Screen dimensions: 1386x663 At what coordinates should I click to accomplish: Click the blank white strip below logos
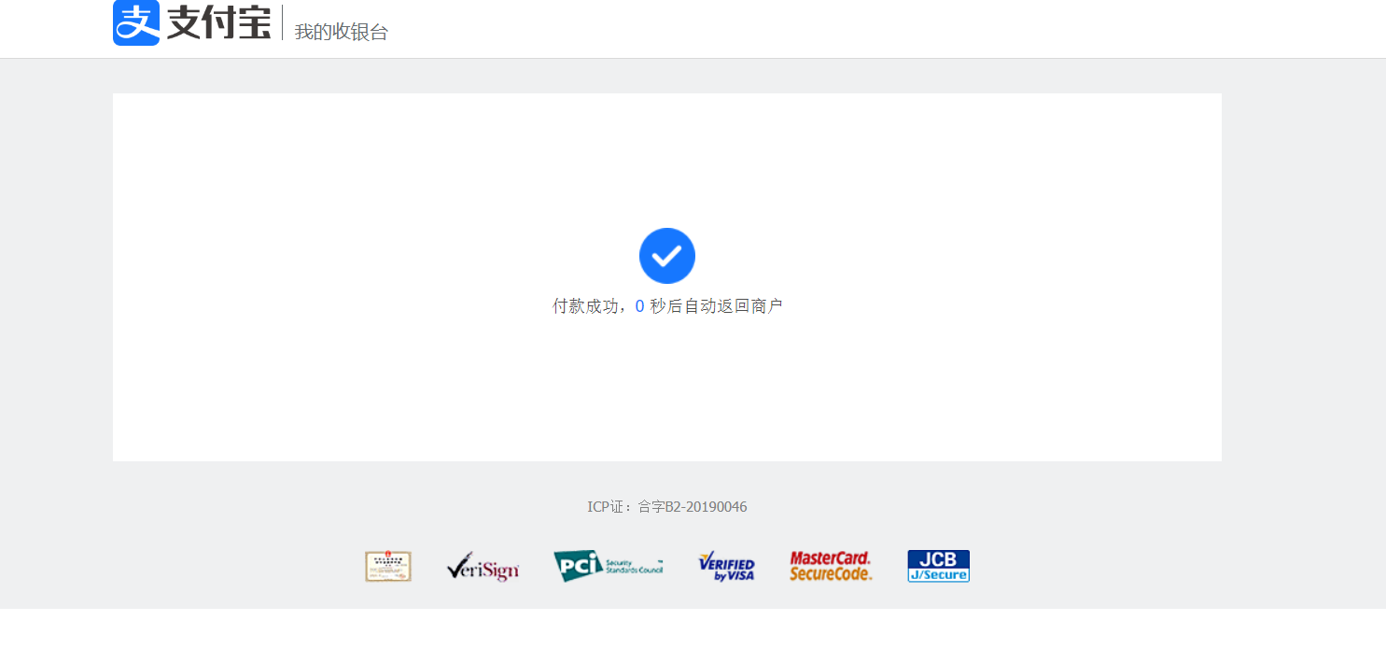(x=693, y=636)
